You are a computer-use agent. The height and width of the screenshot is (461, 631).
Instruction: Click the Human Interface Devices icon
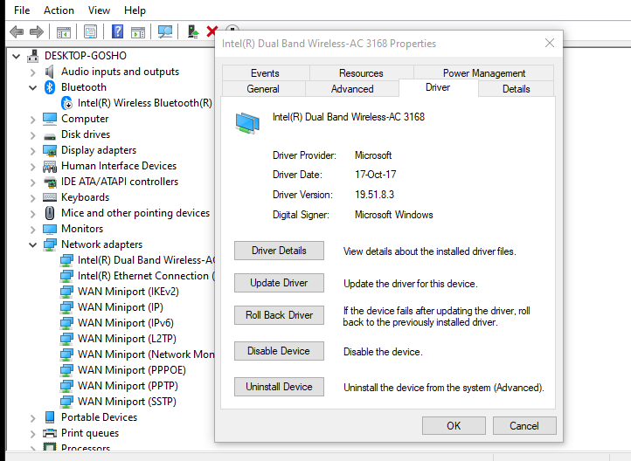point(50,166)
